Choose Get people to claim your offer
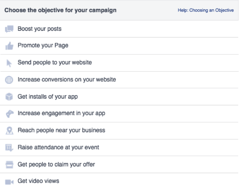 pyautogui.click(x=119, y=165)
